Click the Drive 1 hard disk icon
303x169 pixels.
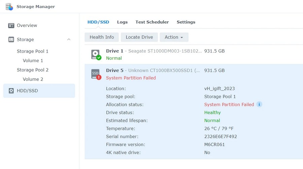click(96, 54)
